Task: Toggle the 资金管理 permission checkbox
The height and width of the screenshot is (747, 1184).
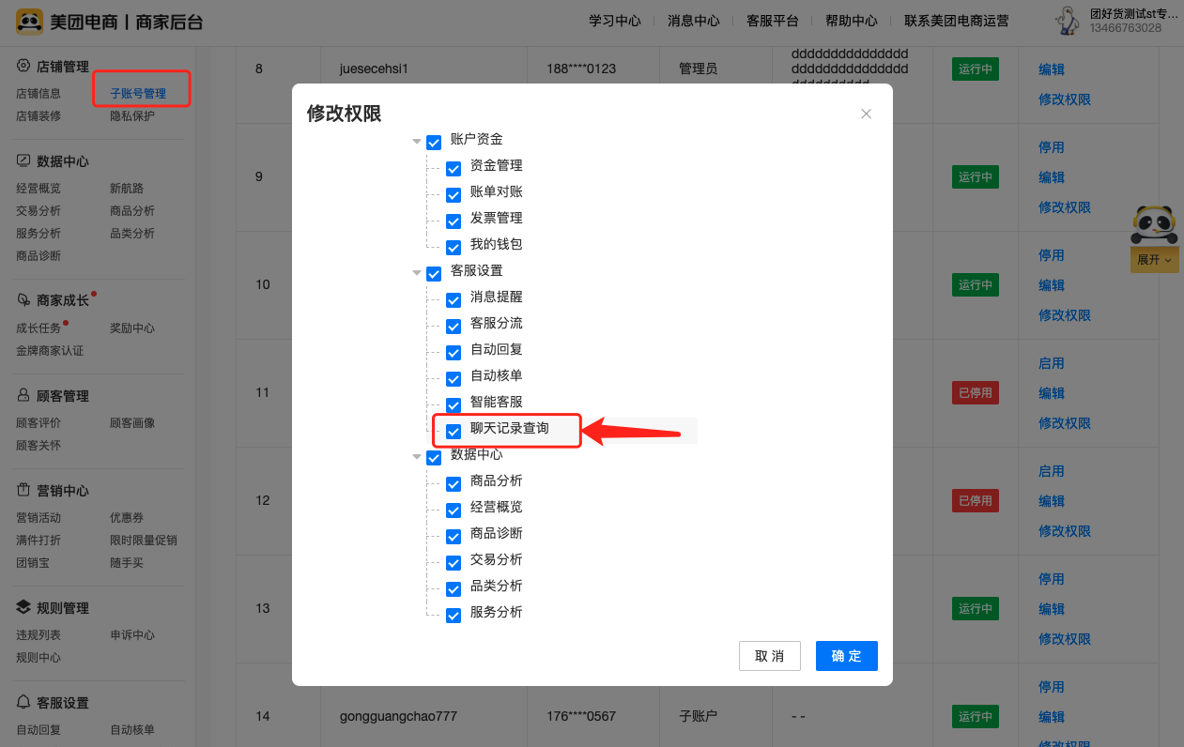Action: click(454, 168)
